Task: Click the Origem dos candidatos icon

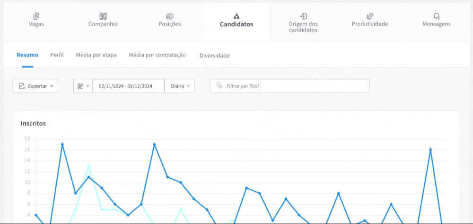Action: (303, 16)
